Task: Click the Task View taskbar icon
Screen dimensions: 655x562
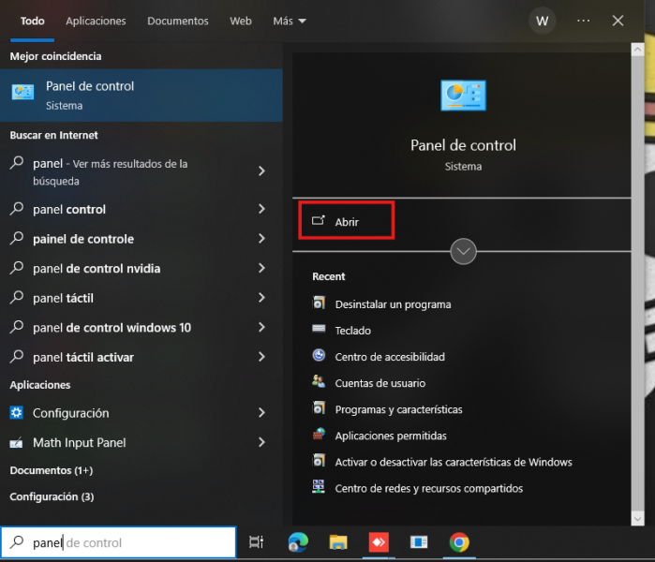Action: pos(256,542)
